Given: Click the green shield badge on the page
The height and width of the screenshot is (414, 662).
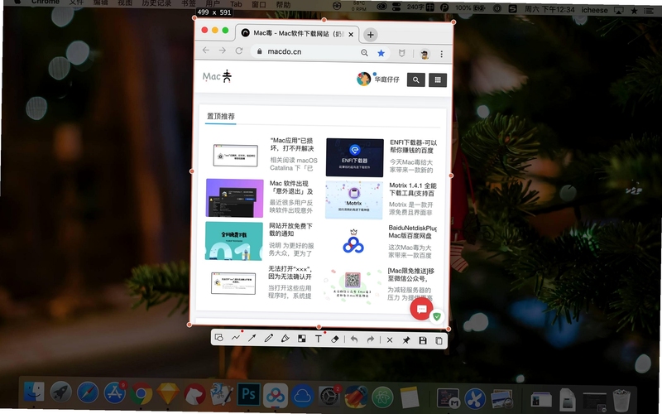Looking at the screenshot, I should 437,316.
